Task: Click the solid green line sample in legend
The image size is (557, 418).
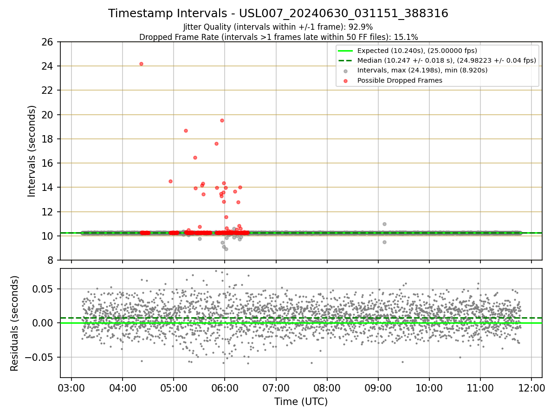Action: pyautogui.click(x=346, y=51)
